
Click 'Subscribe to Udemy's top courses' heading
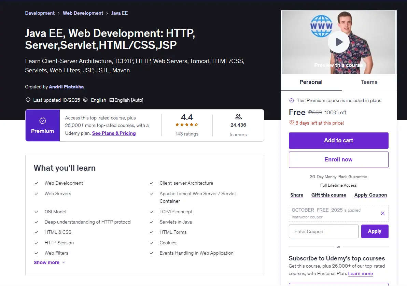click(x=337, y=258)
